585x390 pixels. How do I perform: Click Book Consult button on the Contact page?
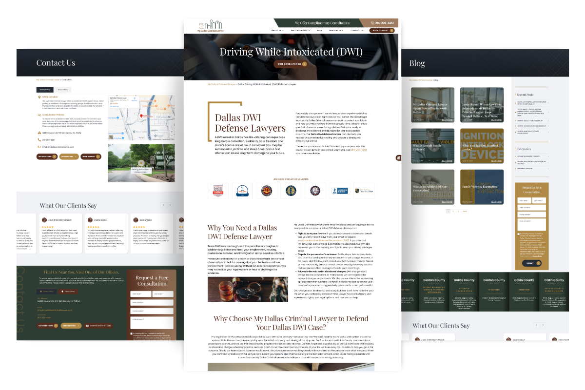[91, 156]
